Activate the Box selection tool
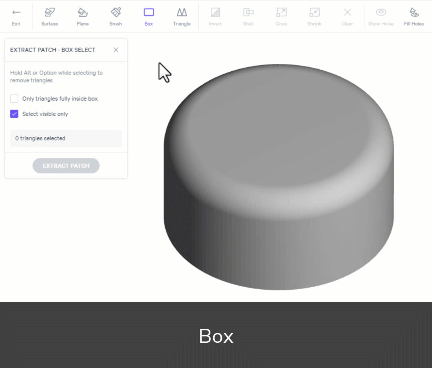 [149, 17]
